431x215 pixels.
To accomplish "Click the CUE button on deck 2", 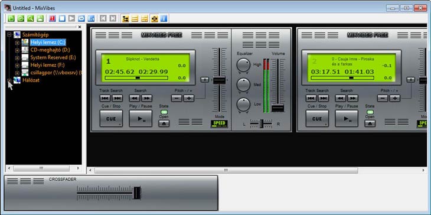I will [x=317, y=119].
